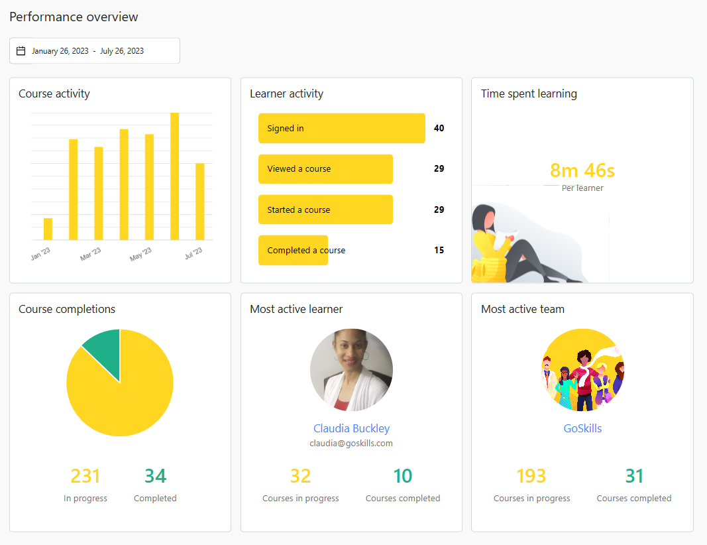This screenshot has height=545, width=707.
Task: Click the 34 Completed count
Action: pyautogui.click(x=155, y=476)
